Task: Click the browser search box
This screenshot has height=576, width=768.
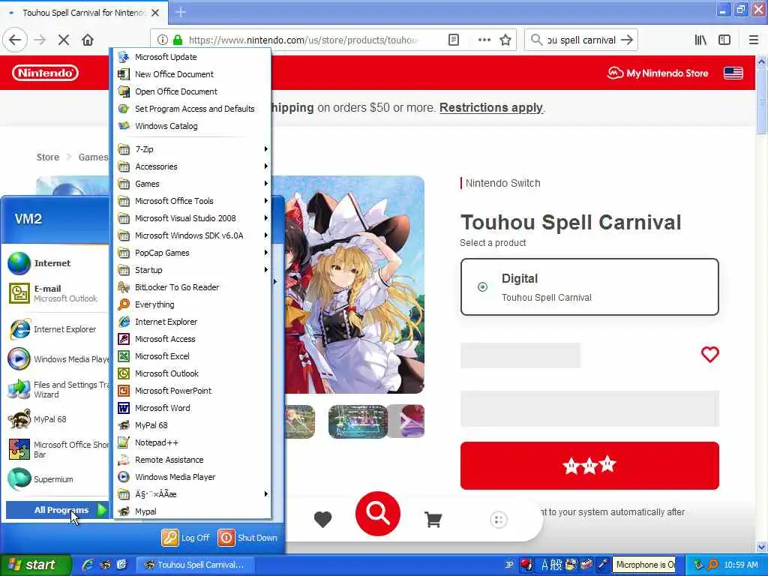Action: point(581,40)
